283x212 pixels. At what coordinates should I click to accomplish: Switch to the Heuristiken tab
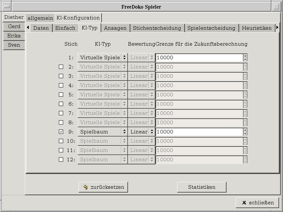pos(257,28)
